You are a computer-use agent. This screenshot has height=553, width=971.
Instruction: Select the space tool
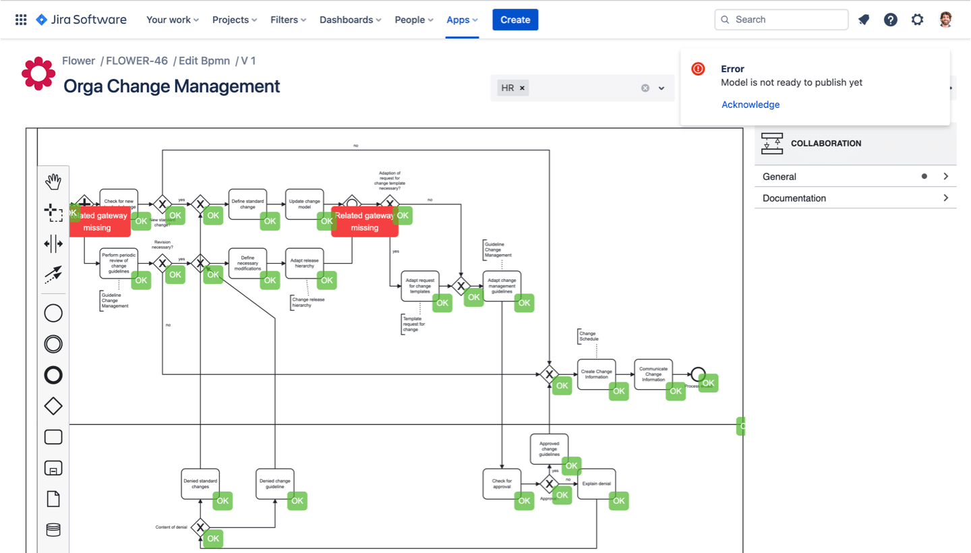(53, 243)
